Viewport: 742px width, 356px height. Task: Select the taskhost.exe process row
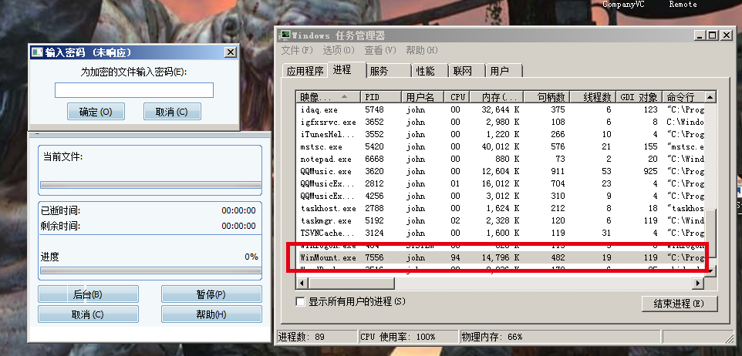pos(501,208)
